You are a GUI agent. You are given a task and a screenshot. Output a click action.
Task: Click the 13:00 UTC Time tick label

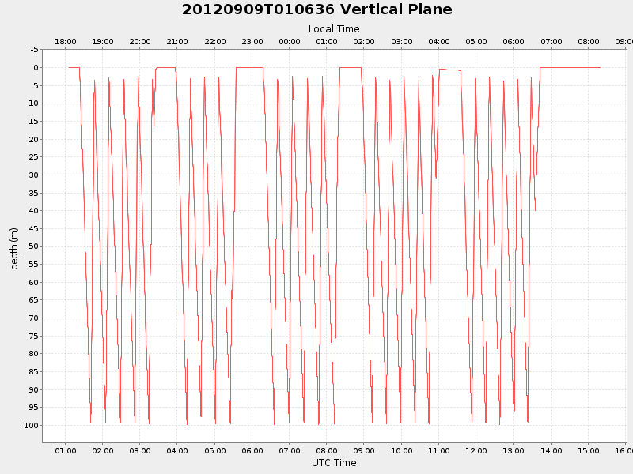tap(513, 450)
